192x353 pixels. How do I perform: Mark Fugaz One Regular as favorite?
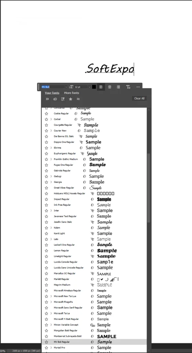click(x=46, y=165)
